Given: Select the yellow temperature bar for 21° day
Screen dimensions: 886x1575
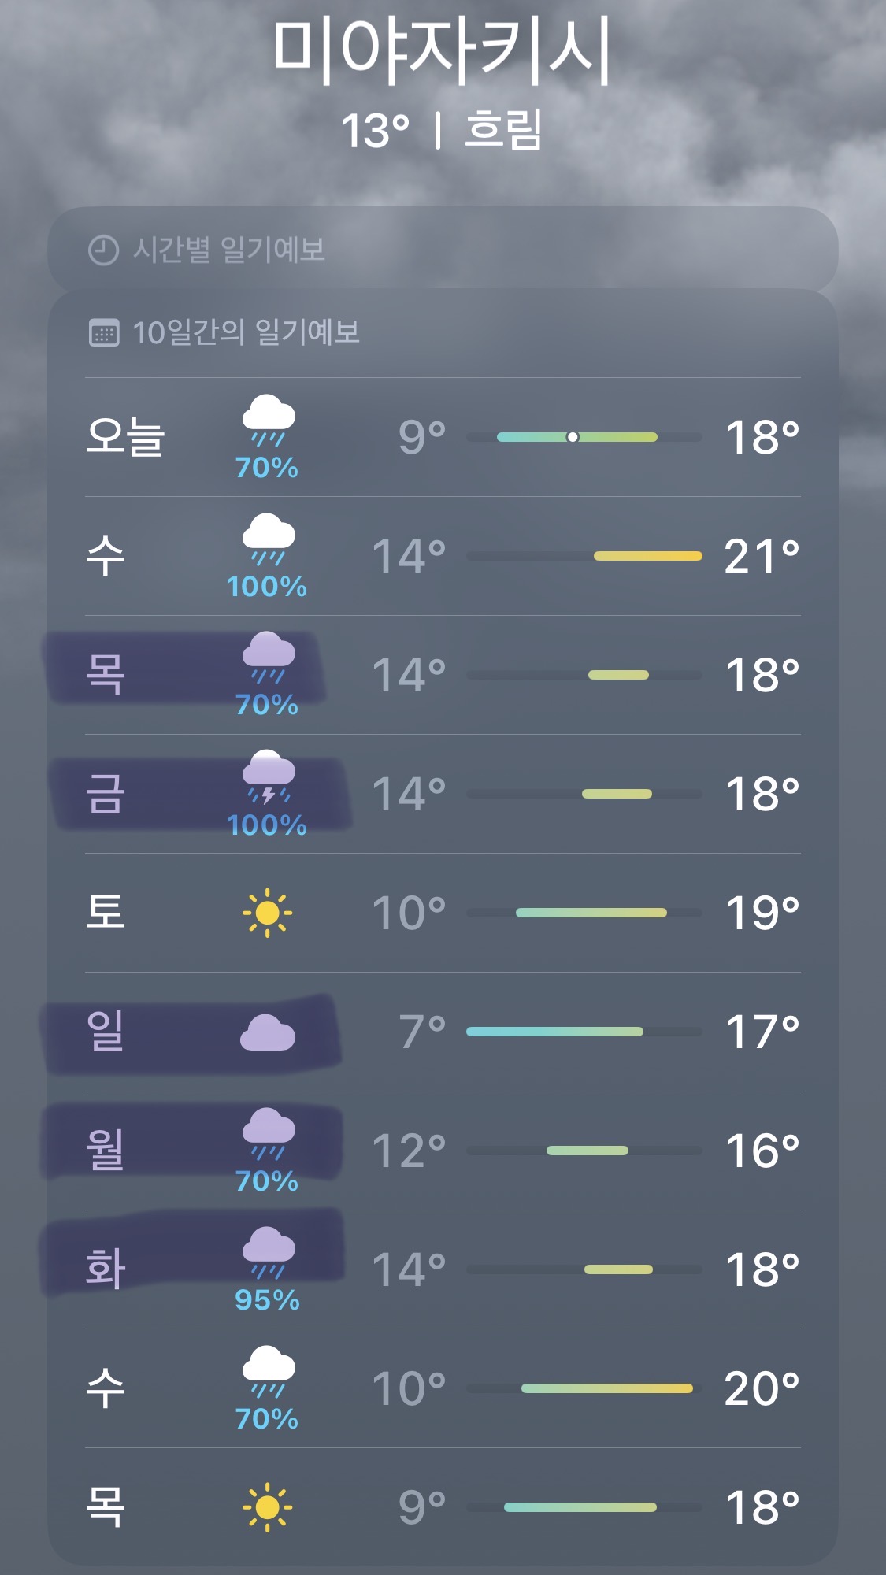Looking at the screenshot, I should 647,556.
